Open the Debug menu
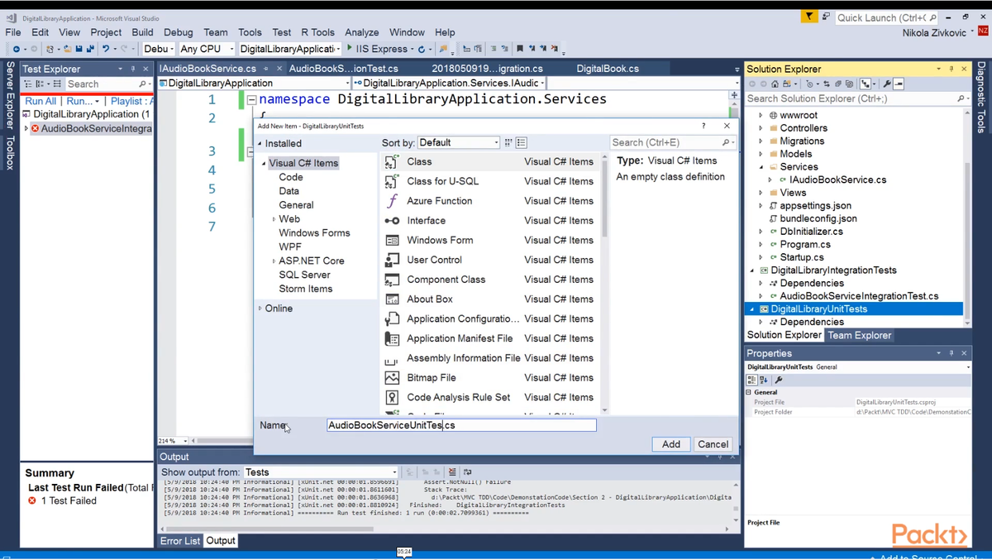 click(x=178, y=32)
